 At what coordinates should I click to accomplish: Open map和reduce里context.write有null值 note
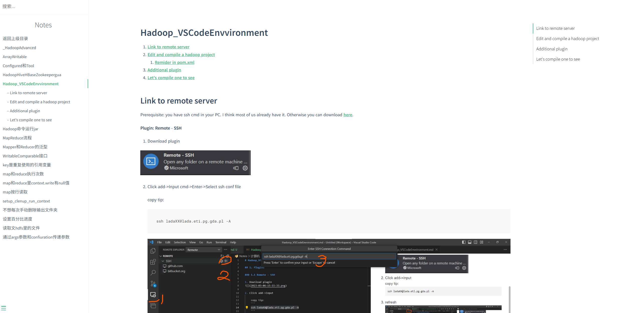(x=36, y=183)
